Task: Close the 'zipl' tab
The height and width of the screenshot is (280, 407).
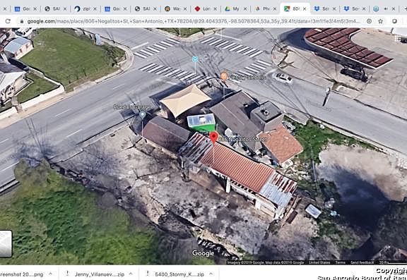Action: click(95, 8)
